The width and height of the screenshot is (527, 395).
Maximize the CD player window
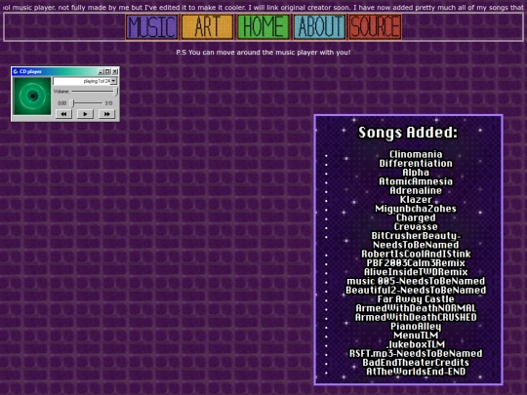107,71
